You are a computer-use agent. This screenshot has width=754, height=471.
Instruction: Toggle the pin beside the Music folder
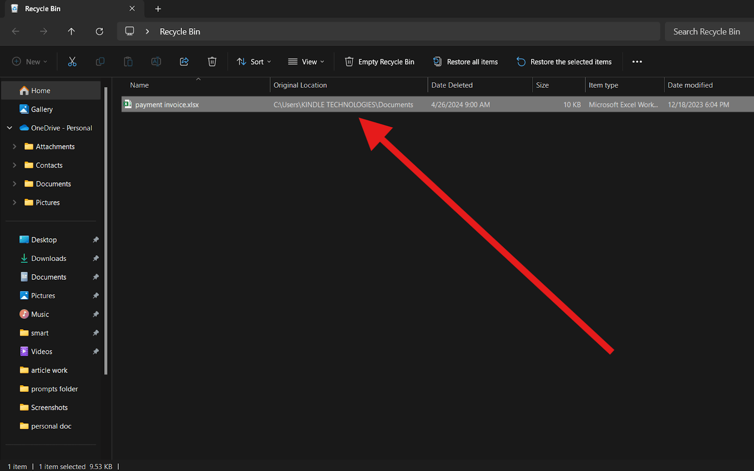click(x=96, y=314)
